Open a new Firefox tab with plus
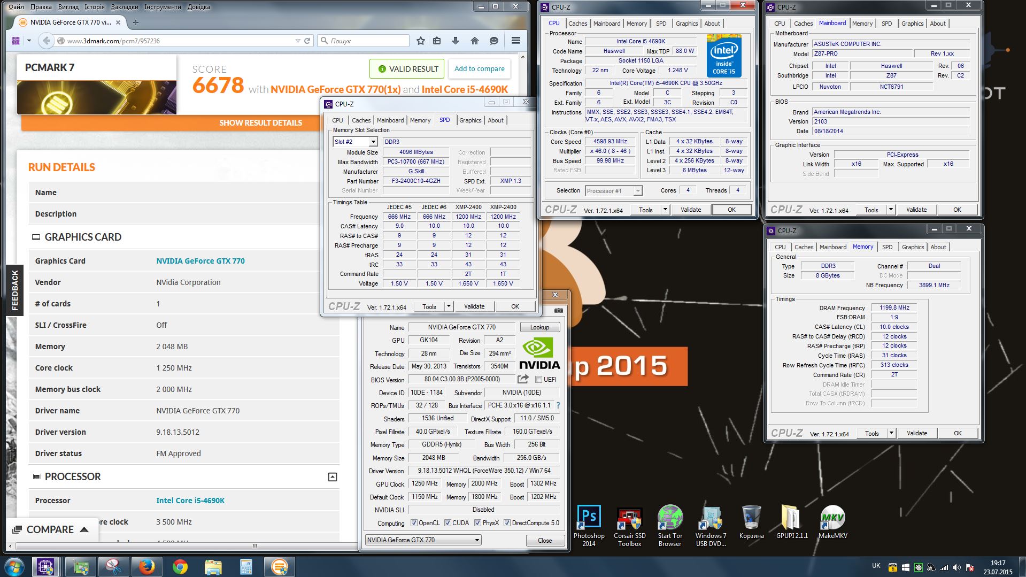This screenshot has height=577, width=1026. tap(136, 22)
